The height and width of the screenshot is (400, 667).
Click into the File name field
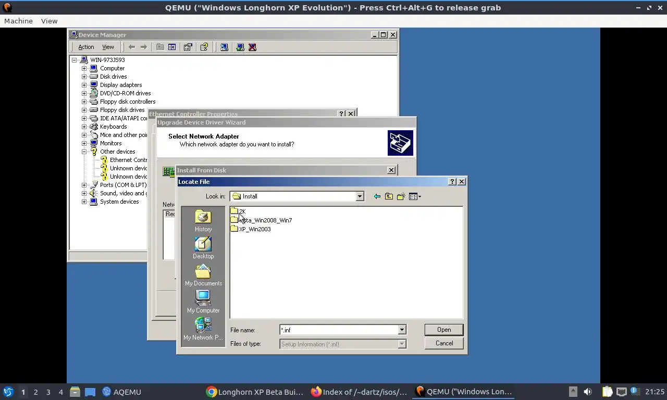tap(339, 330)
